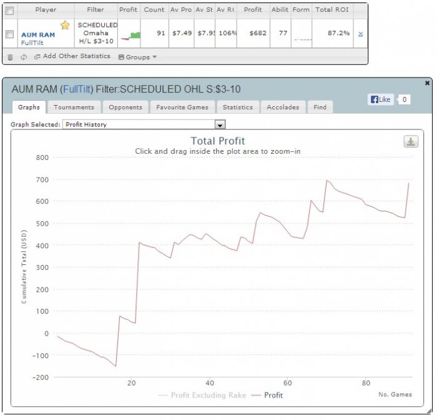437x420 pixels.
Task: Open the Accolades tab
Action: coord(283,107)
